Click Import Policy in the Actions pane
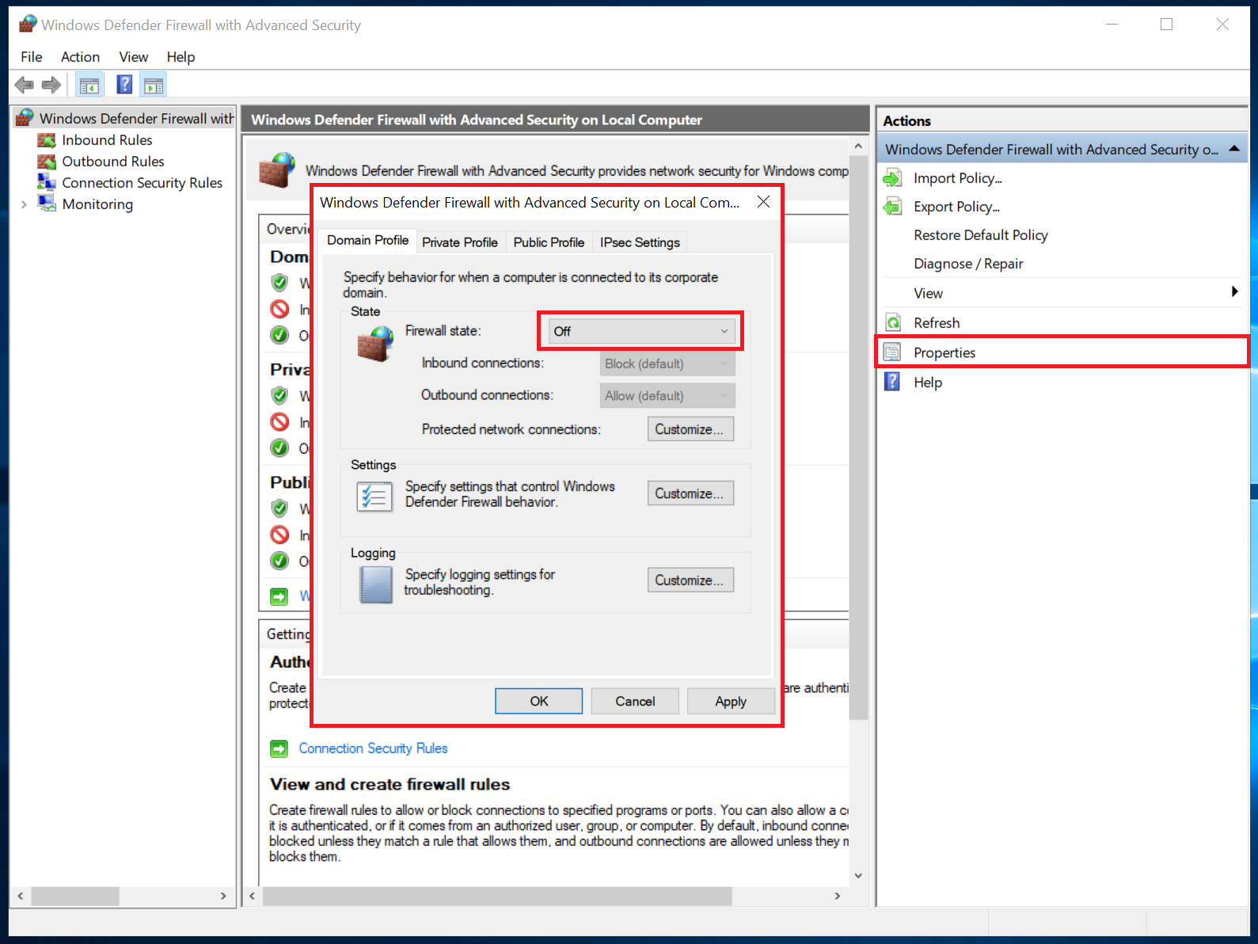 click(958, 178)
